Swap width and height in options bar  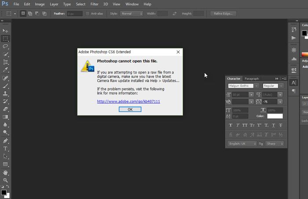click(x=174, y=14)
